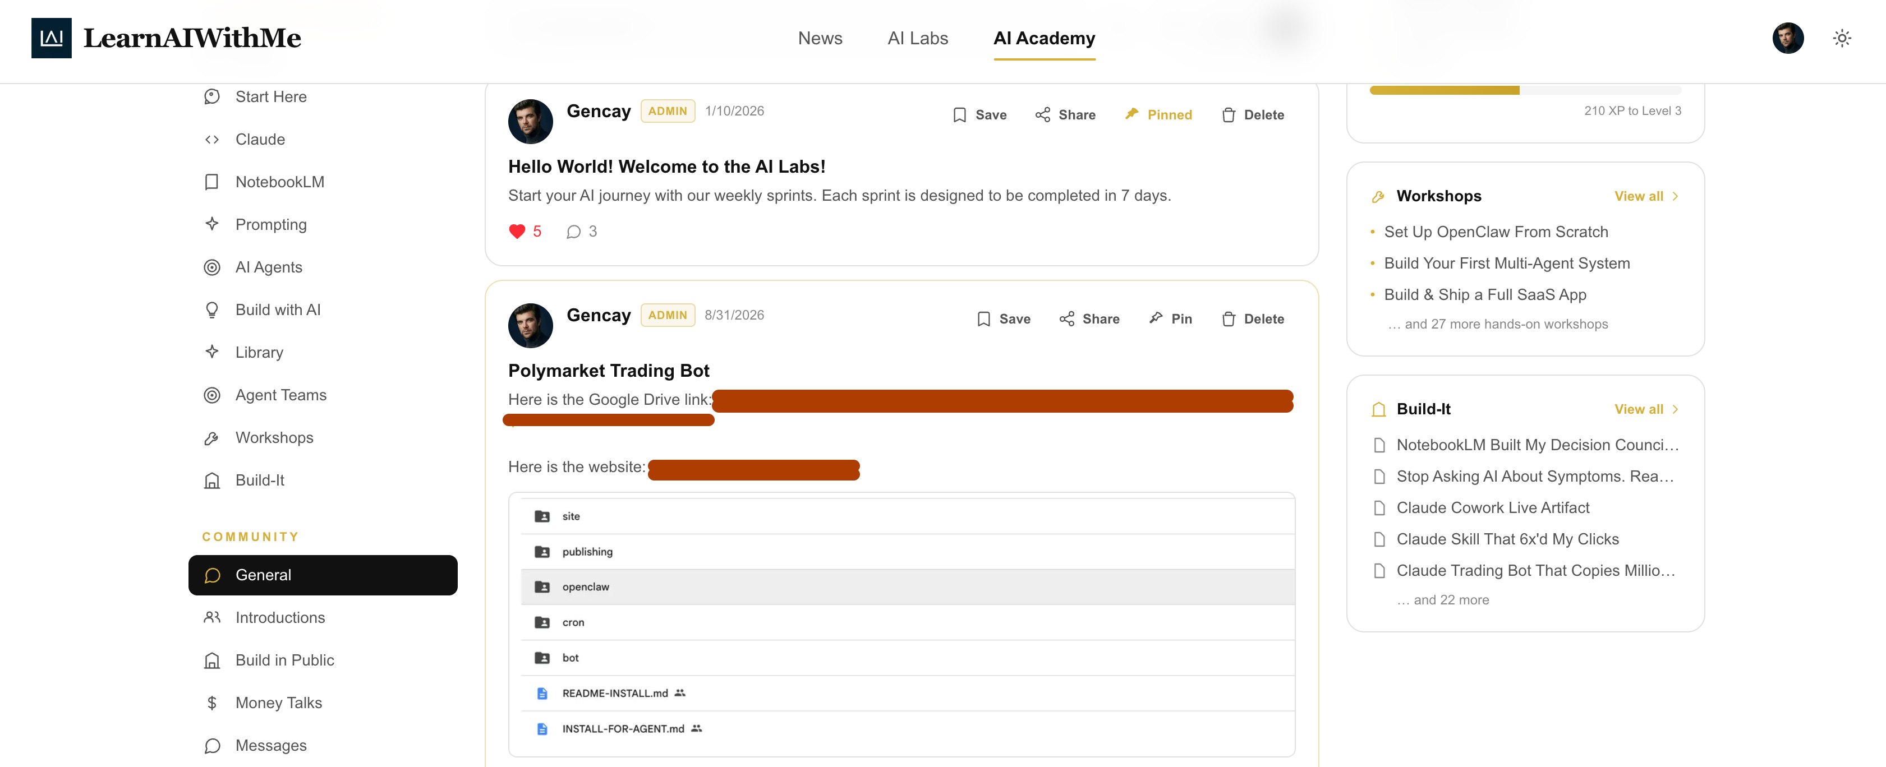This screenshot has width=1886, height=767.
Task: Like the Hello World post heart icon
Action: (517, 231)
